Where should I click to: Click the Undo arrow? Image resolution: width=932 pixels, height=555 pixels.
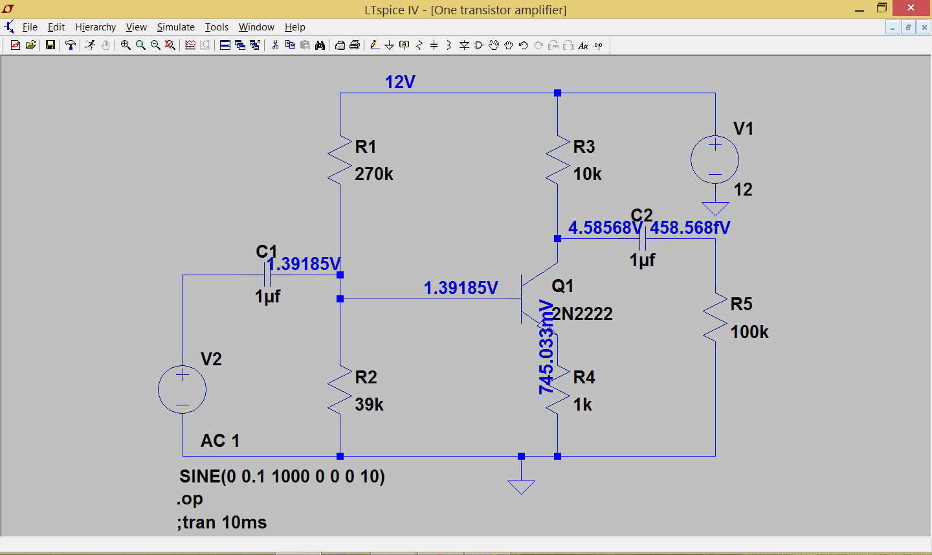click(x=524, y=45)
